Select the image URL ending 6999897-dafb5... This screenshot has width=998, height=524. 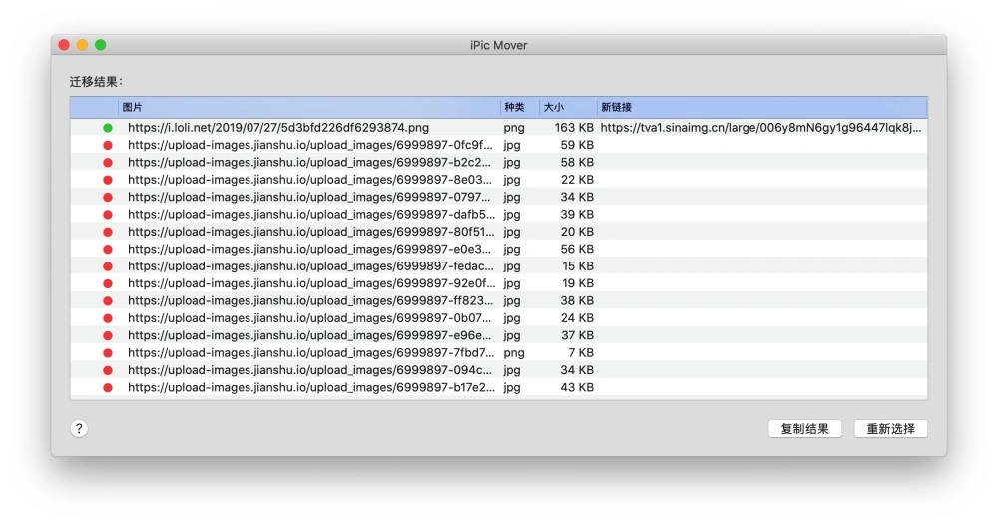(x=311, y=214)
